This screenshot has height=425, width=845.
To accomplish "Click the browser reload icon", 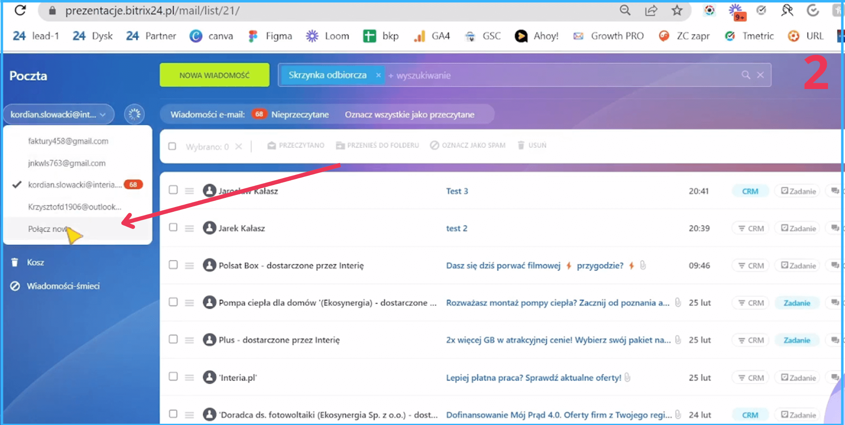I will [20, 10].
